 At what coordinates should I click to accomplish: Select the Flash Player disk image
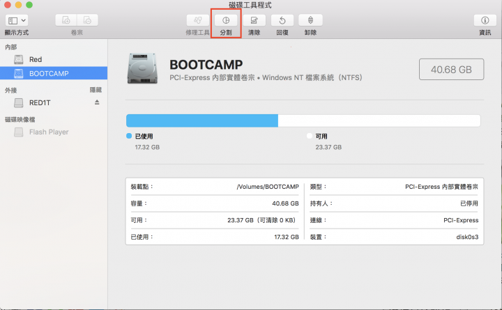tap(54, 132)
